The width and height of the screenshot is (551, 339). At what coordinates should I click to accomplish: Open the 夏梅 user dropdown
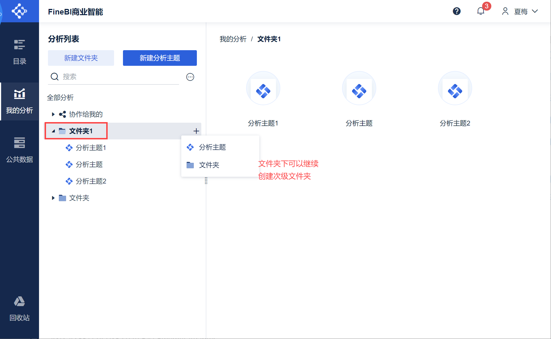(x=520, y=11)
